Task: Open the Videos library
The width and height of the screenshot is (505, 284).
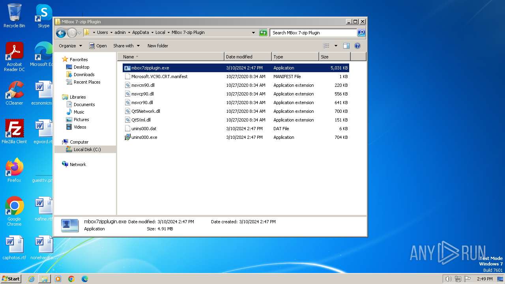Action: point(80,127)
